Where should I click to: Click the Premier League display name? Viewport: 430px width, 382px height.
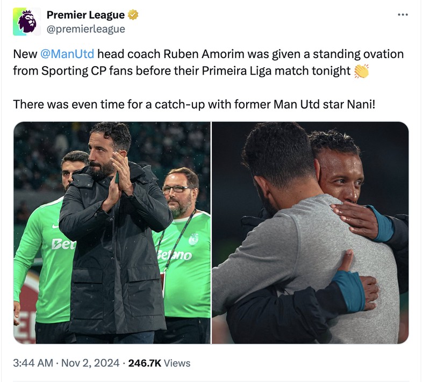[85, 15]
